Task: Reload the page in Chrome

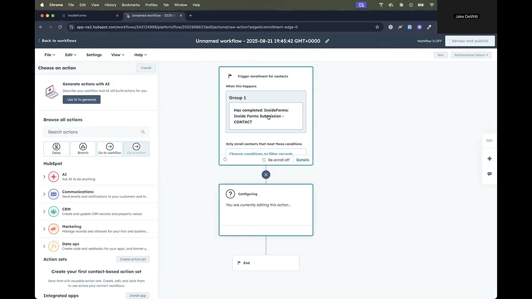Action: click(60, 27)
